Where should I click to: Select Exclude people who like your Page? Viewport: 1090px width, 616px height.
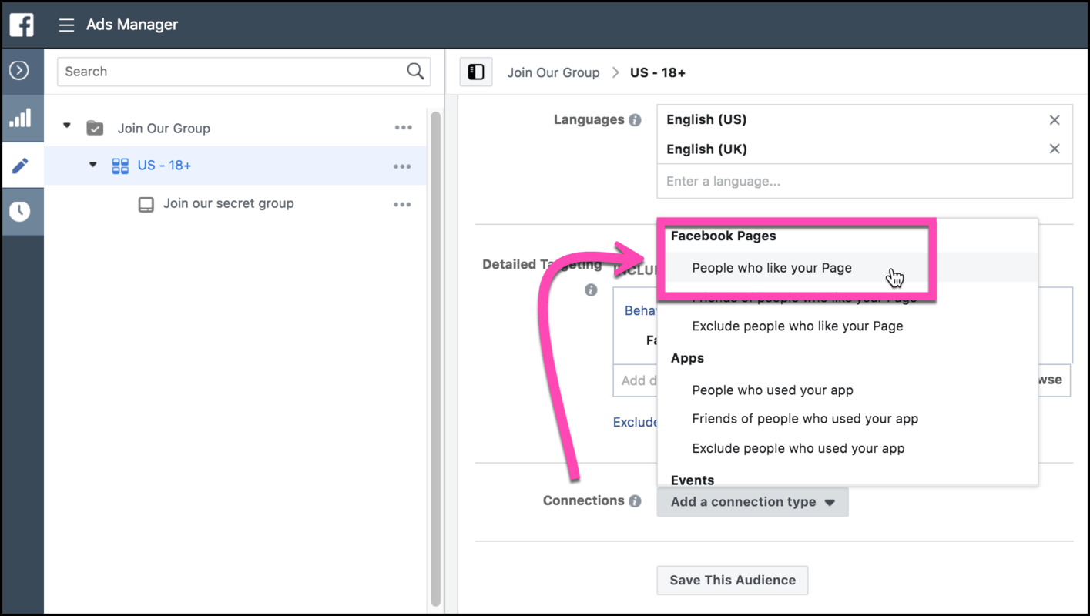pos(797,326)
